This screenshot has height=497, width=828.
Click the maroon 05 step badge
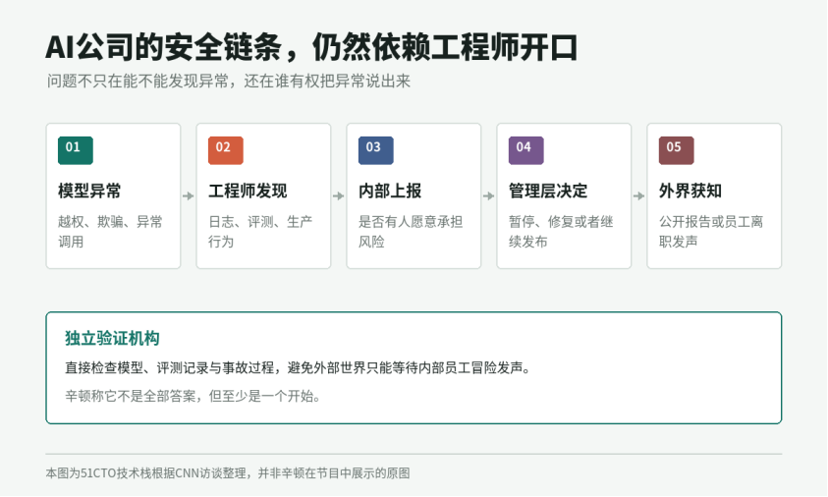tap(677, 150)
